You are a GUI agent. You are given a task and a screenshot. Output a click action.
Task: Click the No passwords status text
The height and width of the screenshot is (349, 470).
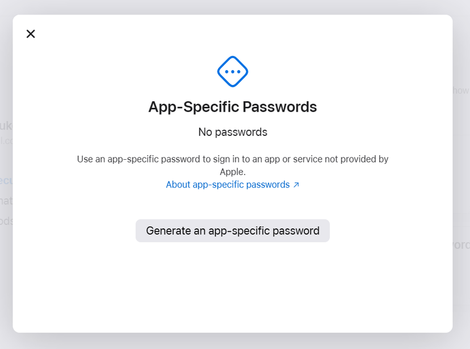(233, 131)
